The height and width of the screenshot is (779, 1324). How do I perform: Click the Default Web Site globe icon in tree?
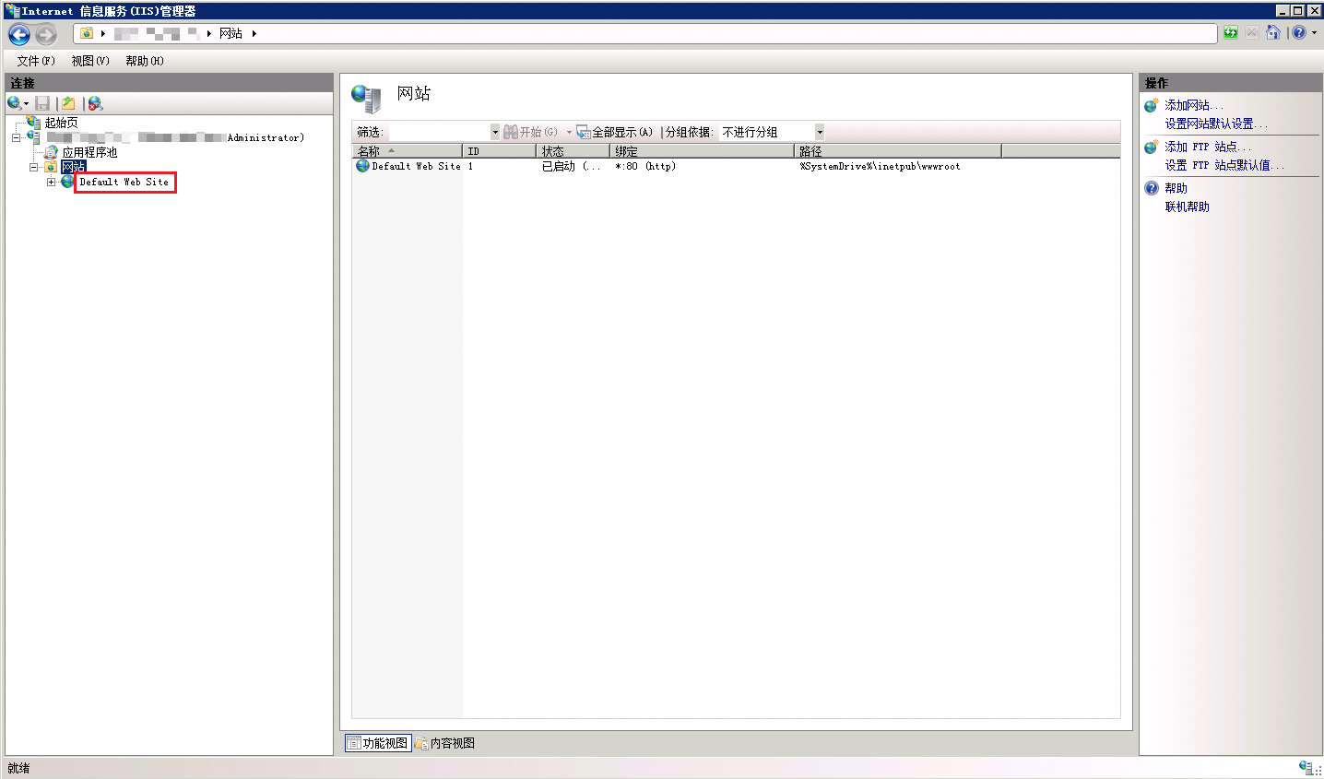[x=67, y=182]
